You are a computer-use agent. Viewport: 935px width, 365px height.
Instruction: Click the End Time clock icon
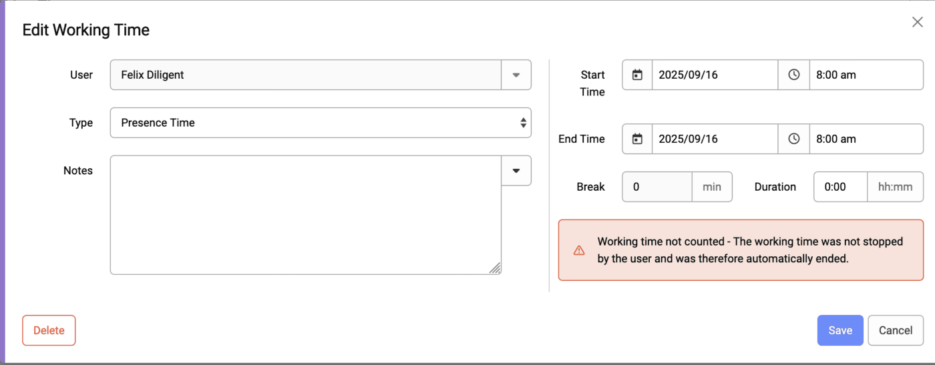point(793,139)
